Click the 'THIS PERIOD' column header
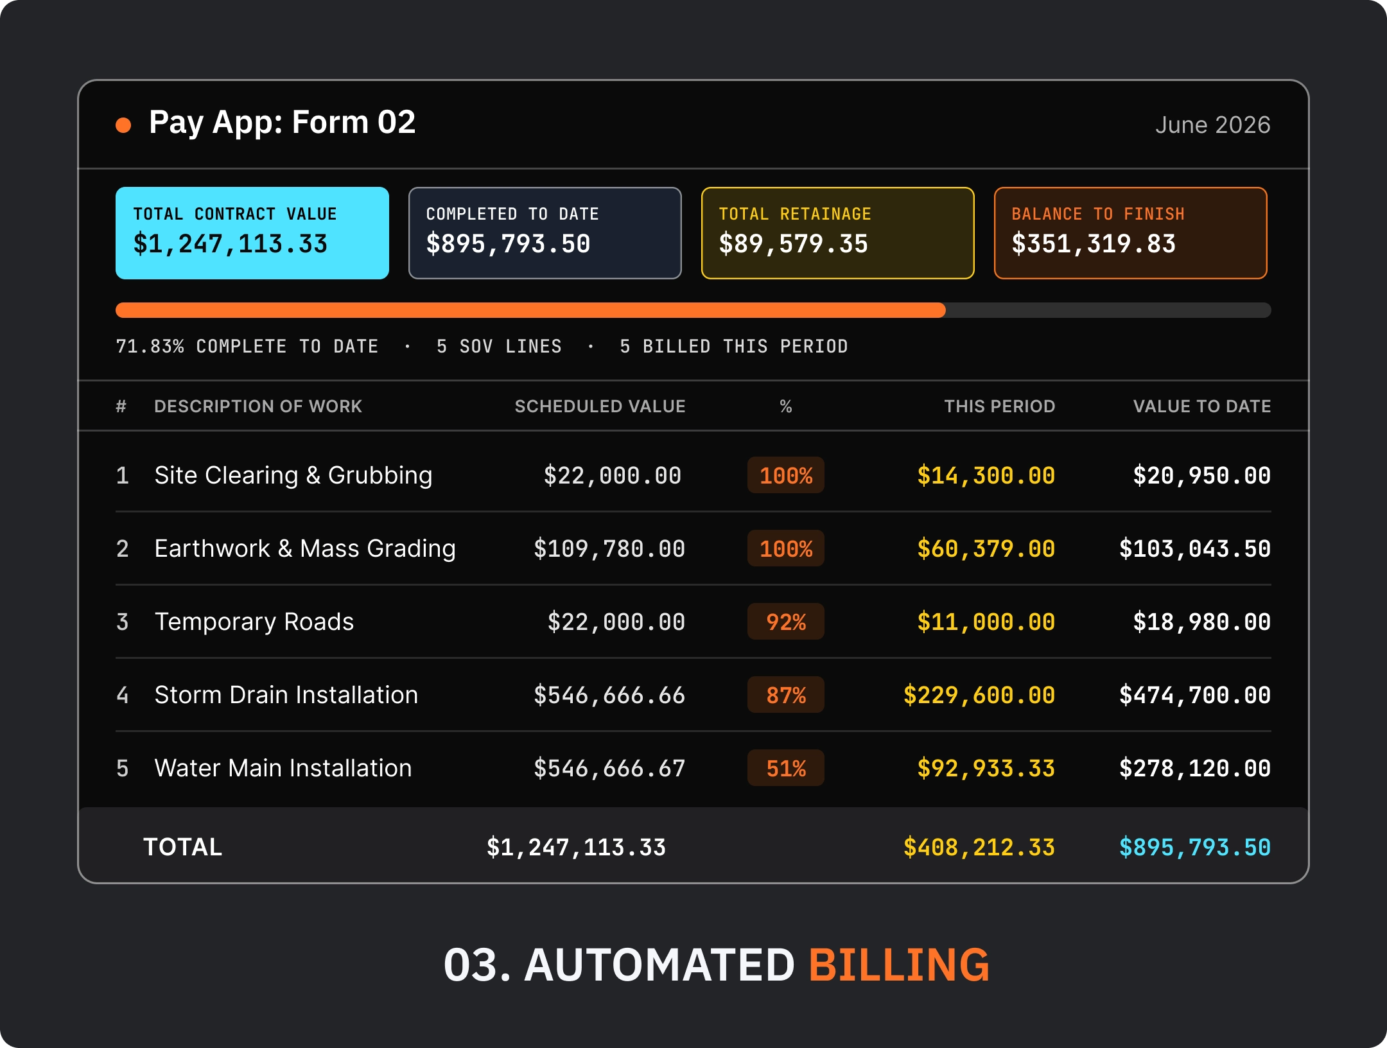1387x1048 pixels. coord(999,406)
